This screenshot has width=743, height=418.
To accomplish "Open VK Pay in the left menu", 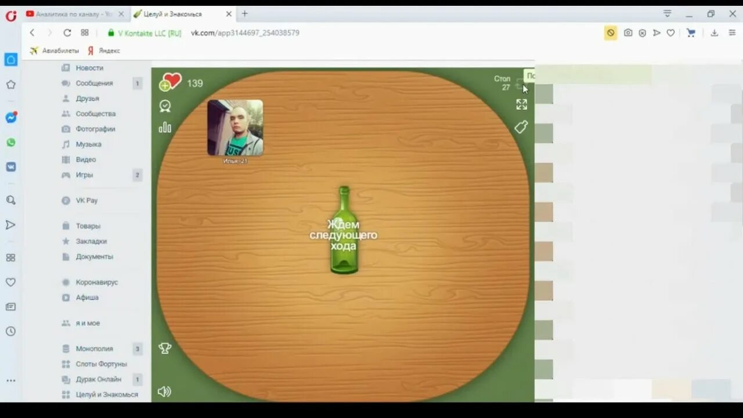I will point(86,200).
